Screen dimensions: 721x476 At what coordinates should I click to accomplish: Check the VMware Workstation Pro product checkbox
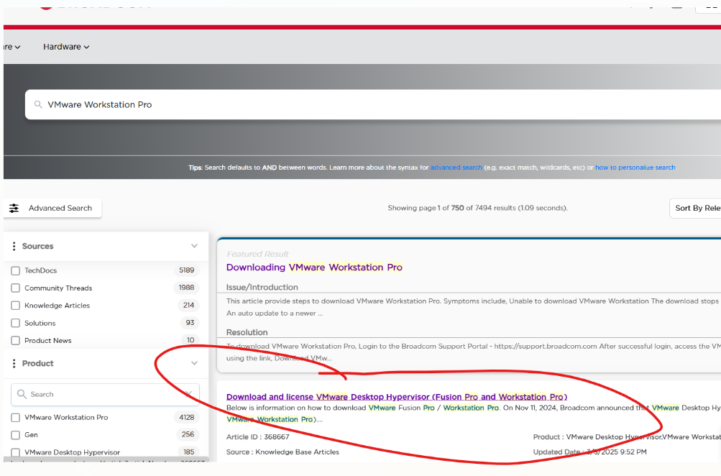15,417
